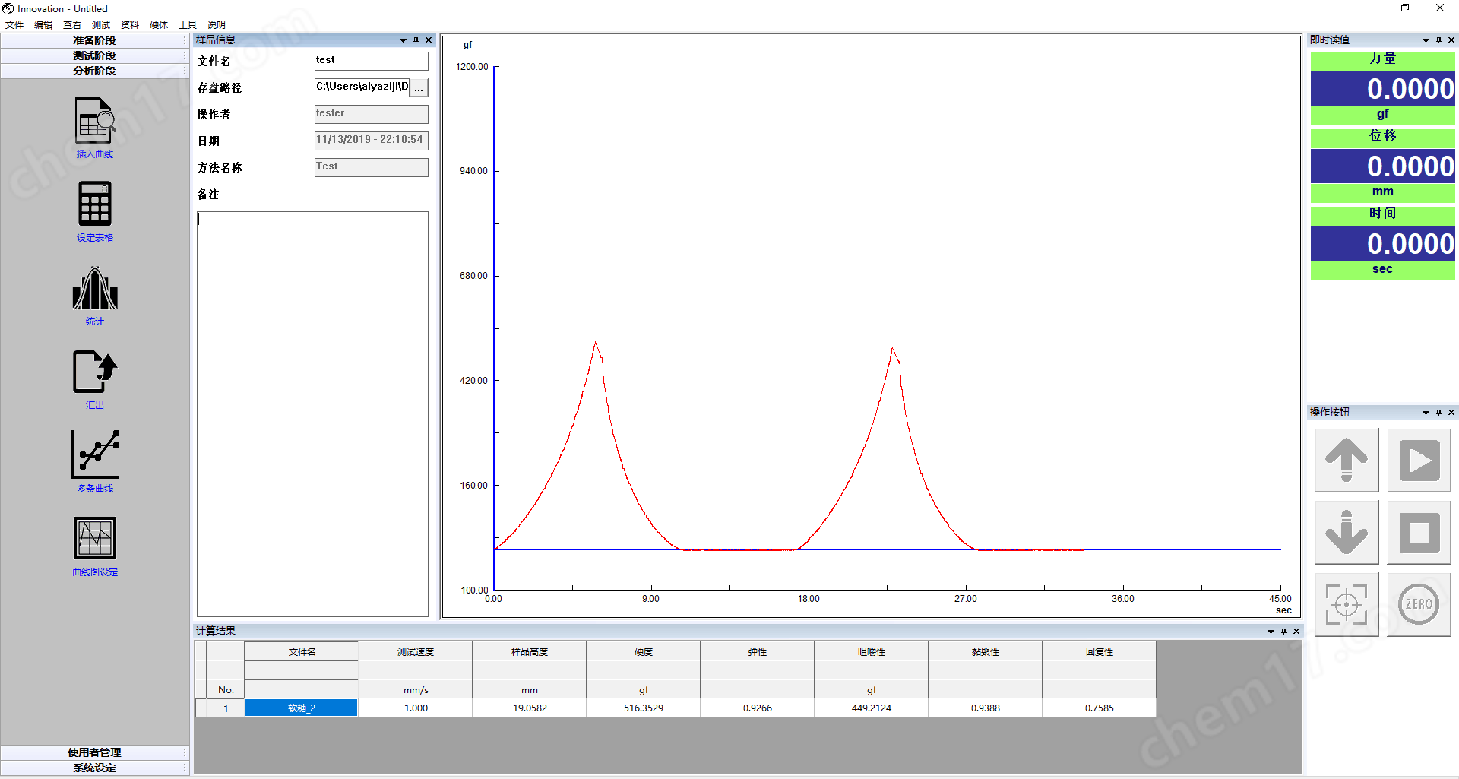Click the 统计 statistics icon
This screenshot has height=779, width=1459.
click(95, 289)
